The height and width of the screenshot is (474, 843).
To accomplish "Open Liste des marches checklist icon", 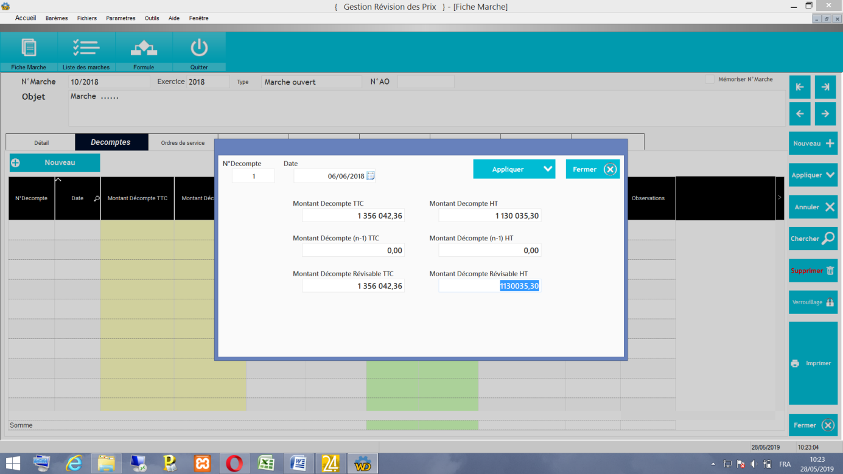I will pyautogui.click(x=86, y=48).
